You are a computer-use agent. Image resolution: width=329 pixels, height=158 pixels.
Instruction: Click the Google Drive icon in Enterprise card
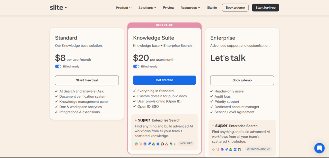231,149
